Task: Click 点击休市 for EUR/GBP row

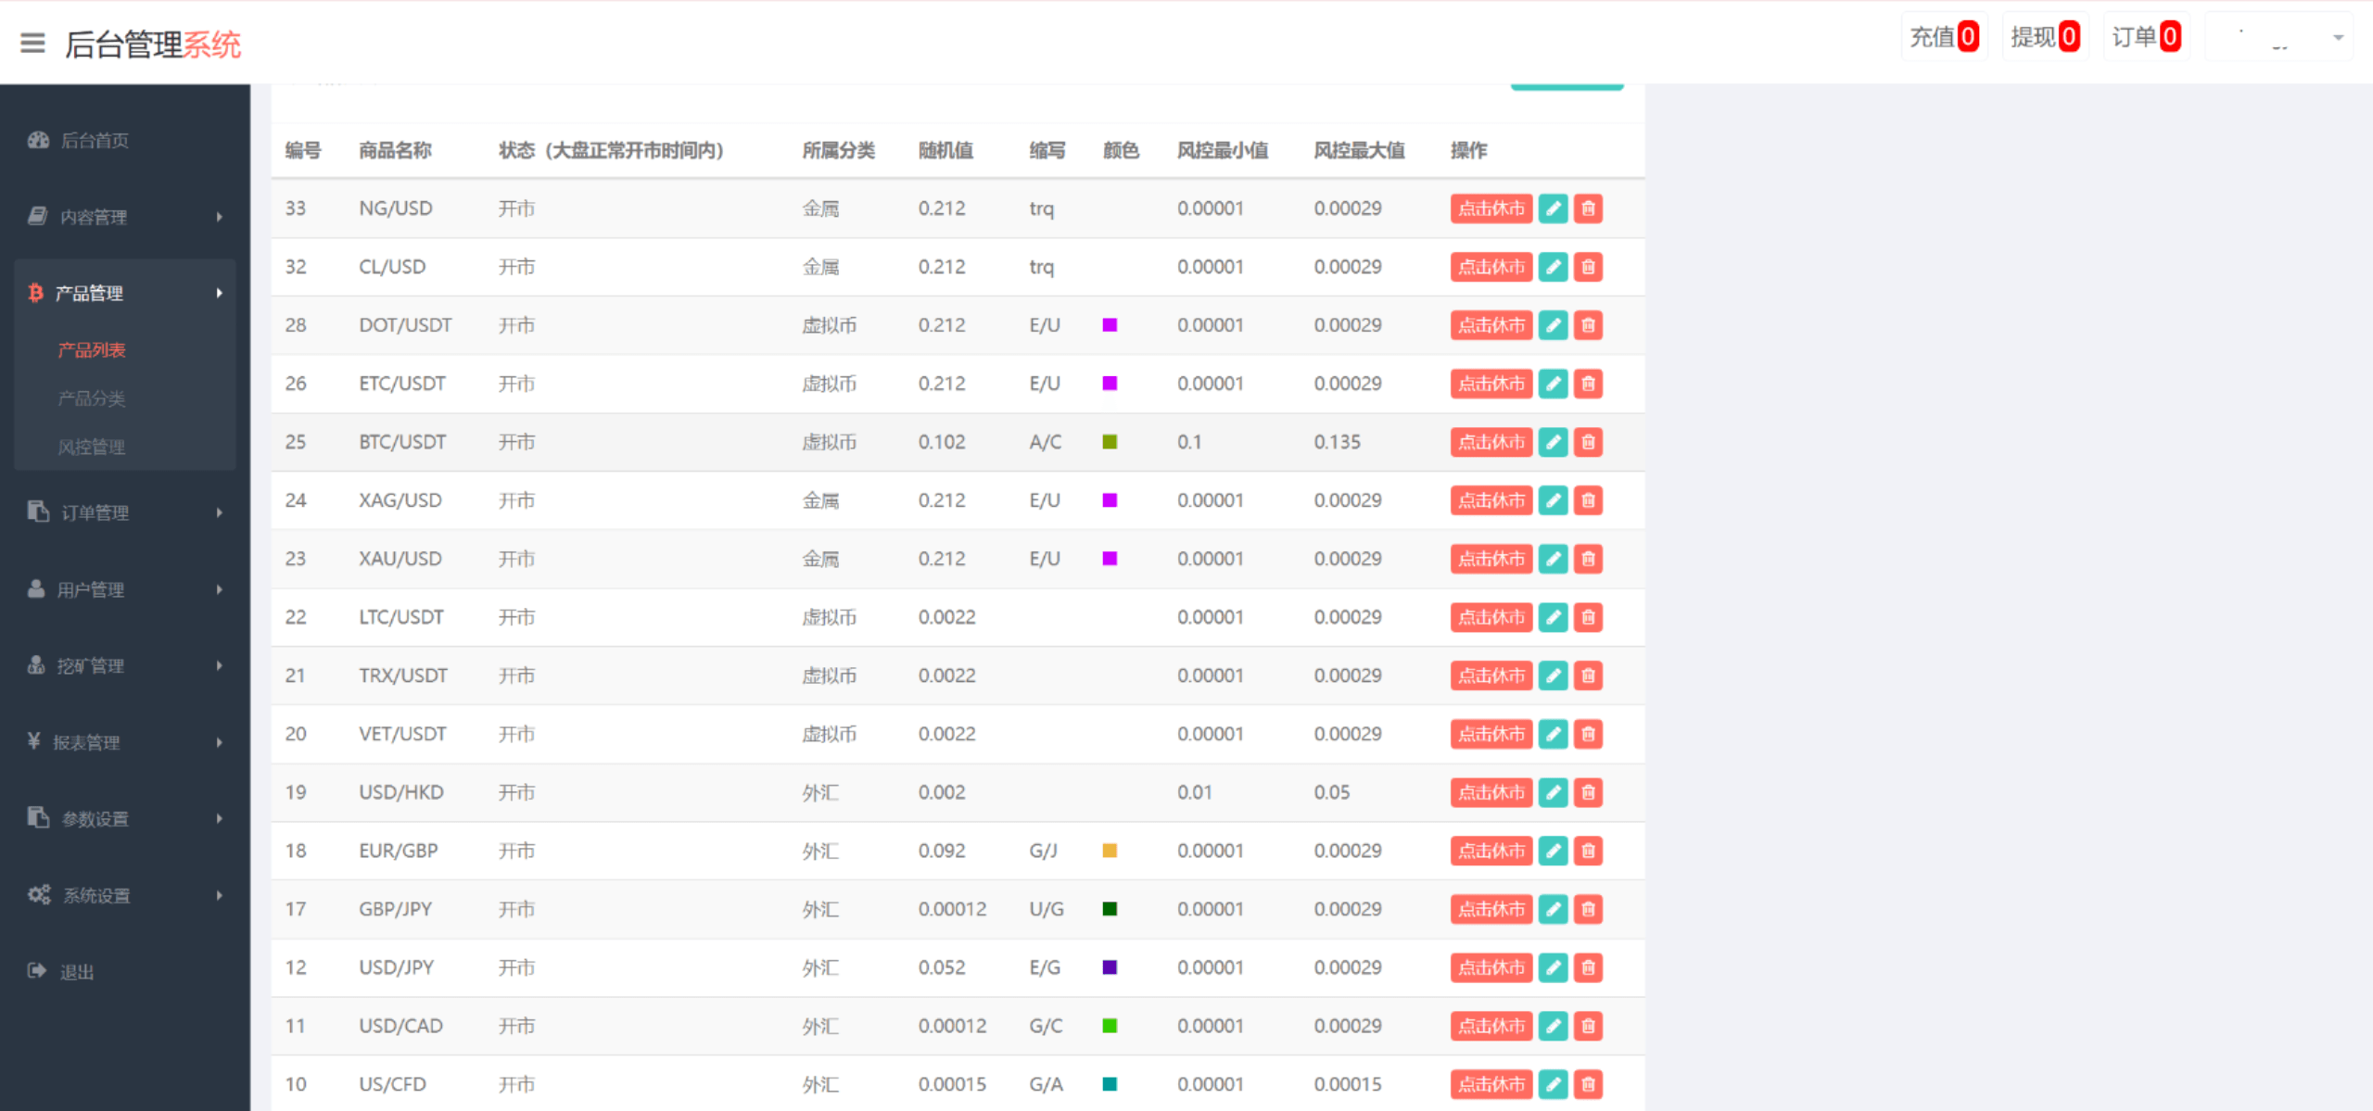Action: pyautogui.click(x=1491, y=851)
